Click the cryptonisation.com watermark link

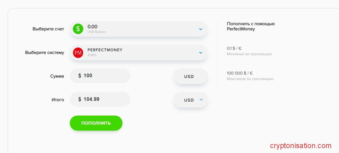pos(301,146)
